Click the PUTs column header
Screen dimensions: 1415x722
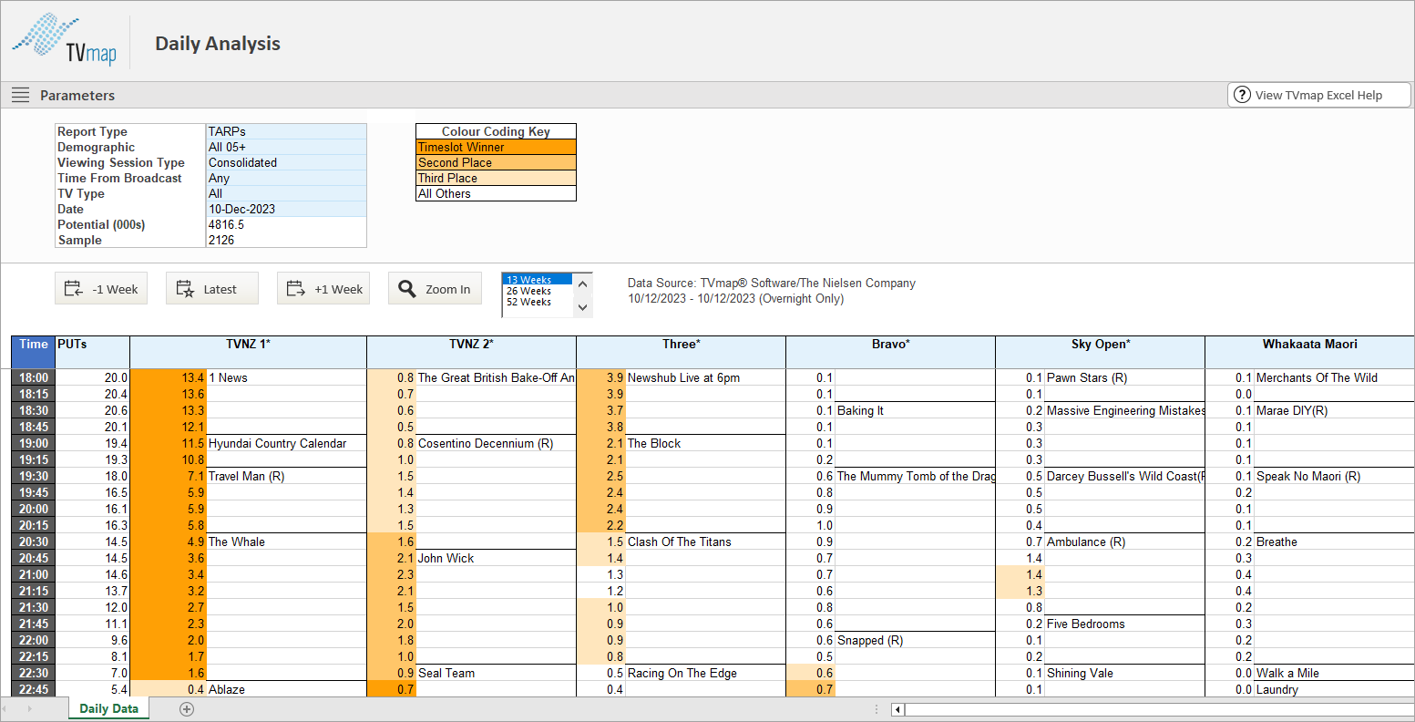tap(92, 352)
